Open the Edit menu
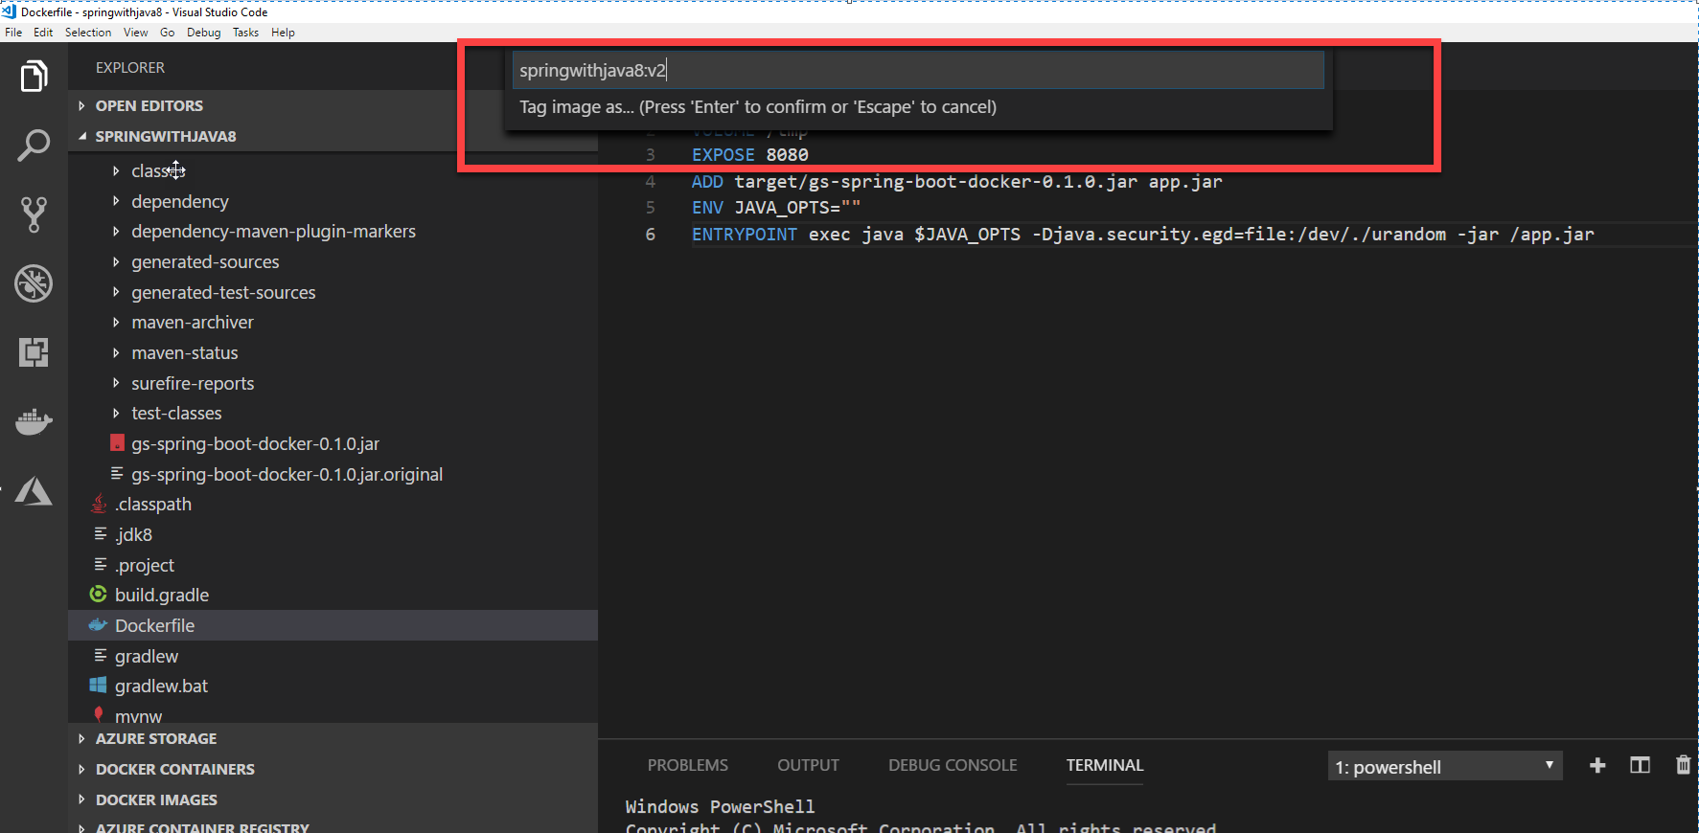The height and width of the screenshot is (833, 1699). click(x=43, y=33)
